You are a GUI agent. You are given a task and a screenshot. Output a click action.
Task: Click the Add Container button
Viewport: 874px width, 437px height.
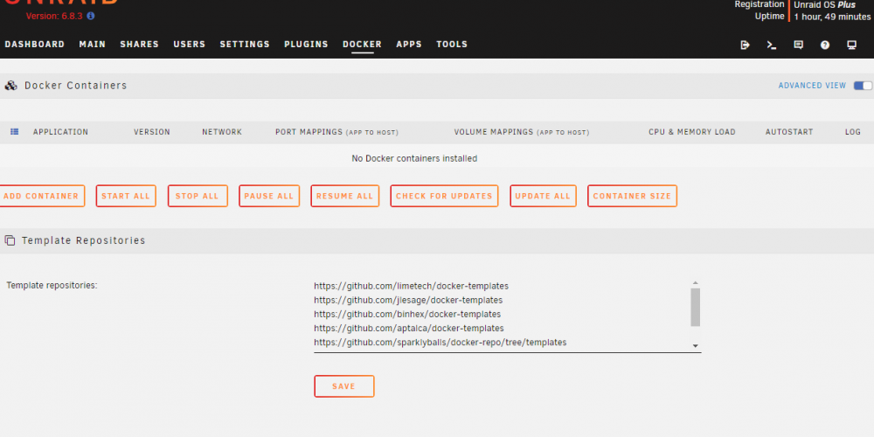coord(41,196)
